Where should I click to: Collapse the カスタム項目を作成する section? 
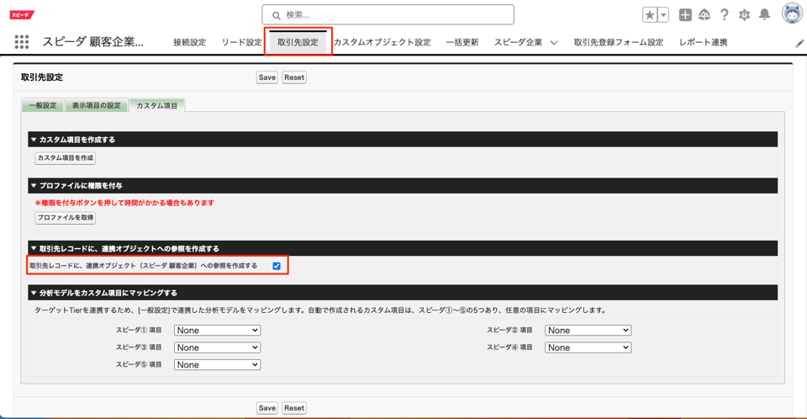(x=34, y=140)
